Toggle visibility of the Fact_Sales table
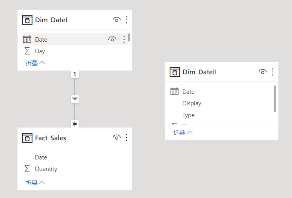 coord(116,138)
